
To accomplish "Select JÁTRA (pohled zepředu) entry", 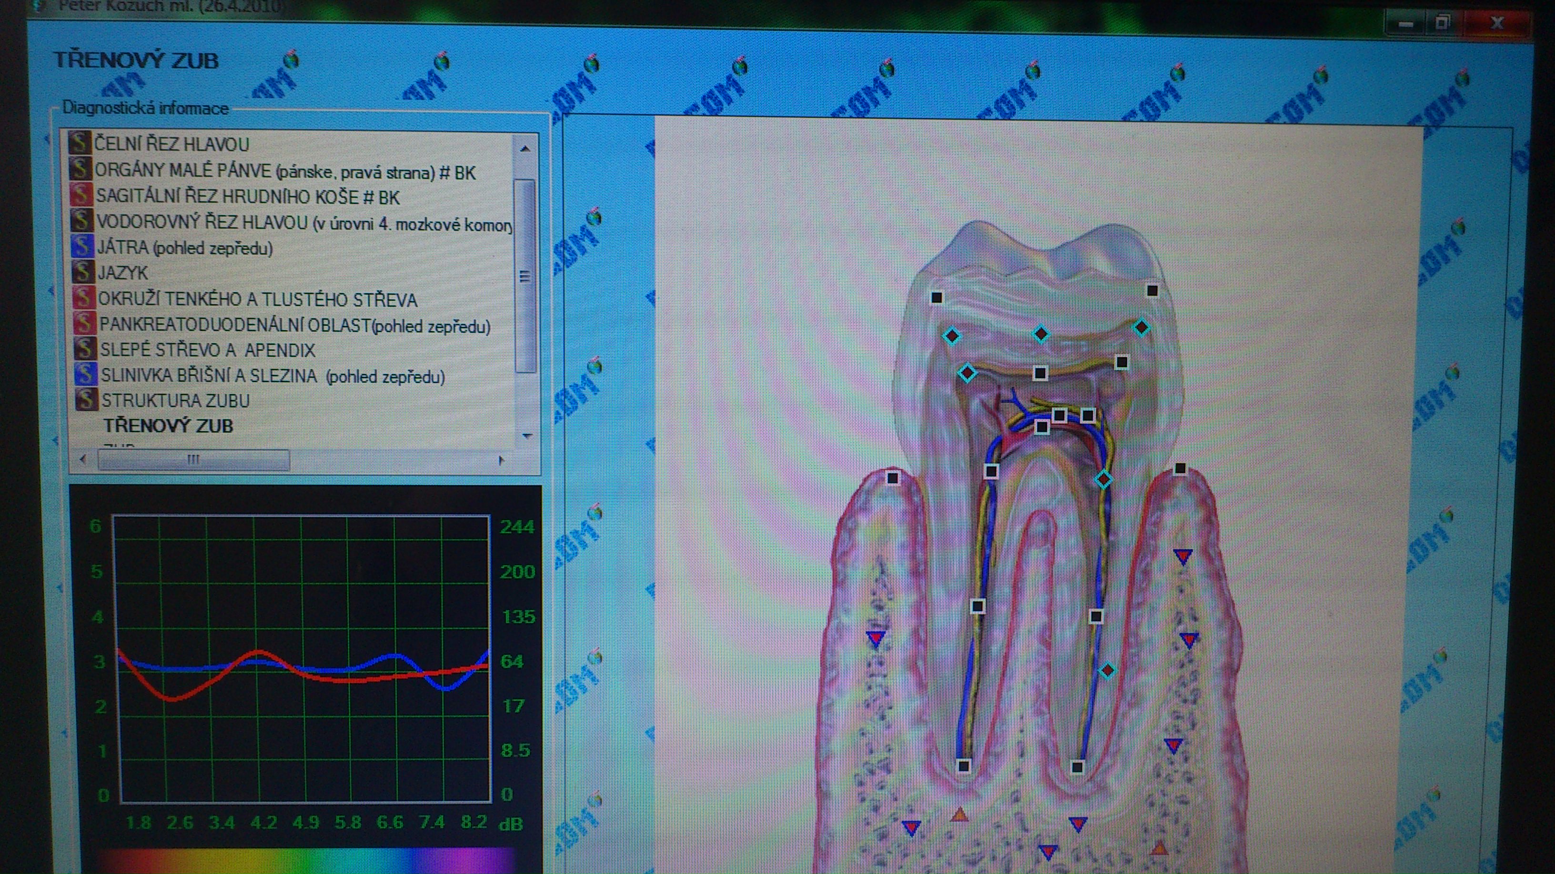I will tap(185, 248).
